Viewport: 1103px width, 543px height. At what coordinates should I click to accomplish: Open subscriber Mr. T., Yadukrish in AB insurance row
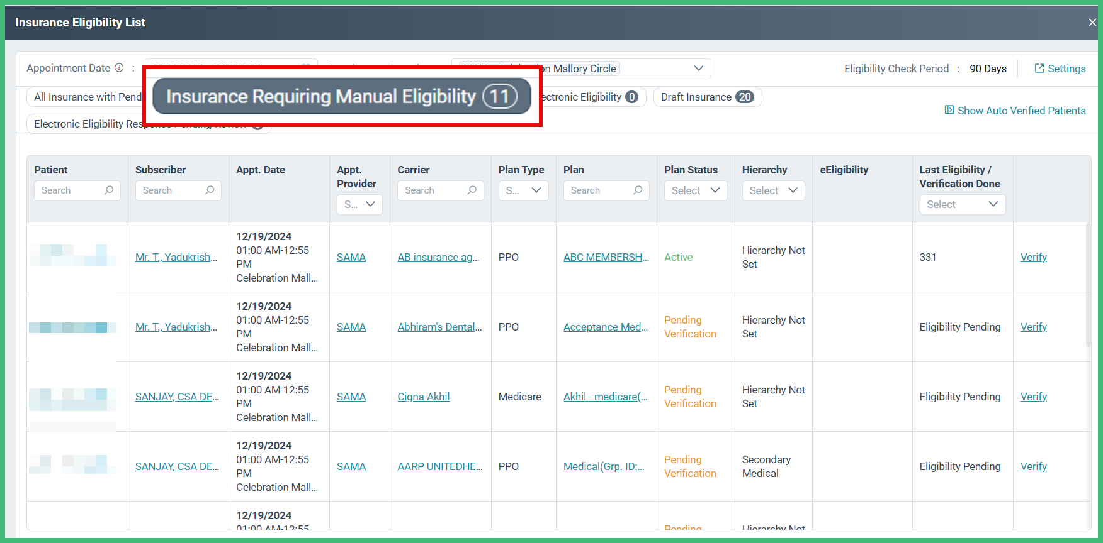coord(176,257)
